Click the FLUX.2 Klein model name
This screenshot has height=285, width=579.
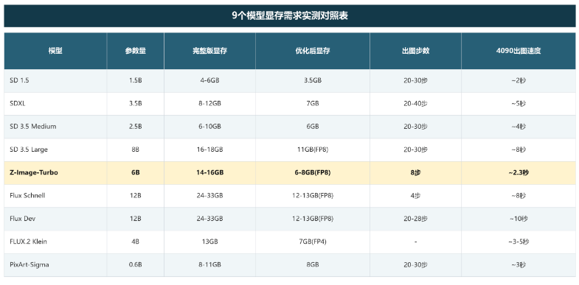click(x=28, y=242)
